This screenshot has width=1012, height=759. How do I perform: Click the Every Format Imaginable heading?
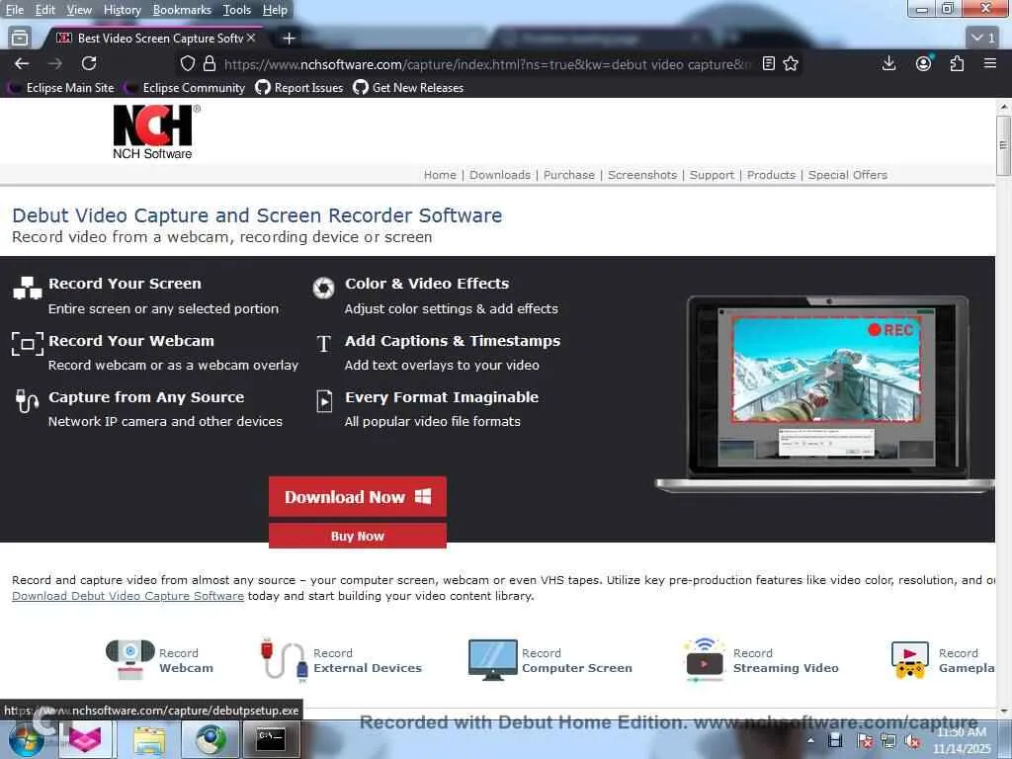(x=442, y=397)
